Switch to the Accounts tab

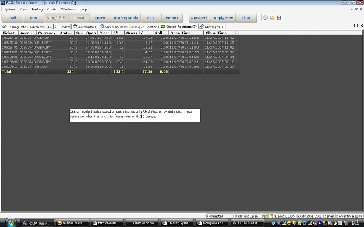click(x=85, y=27)
